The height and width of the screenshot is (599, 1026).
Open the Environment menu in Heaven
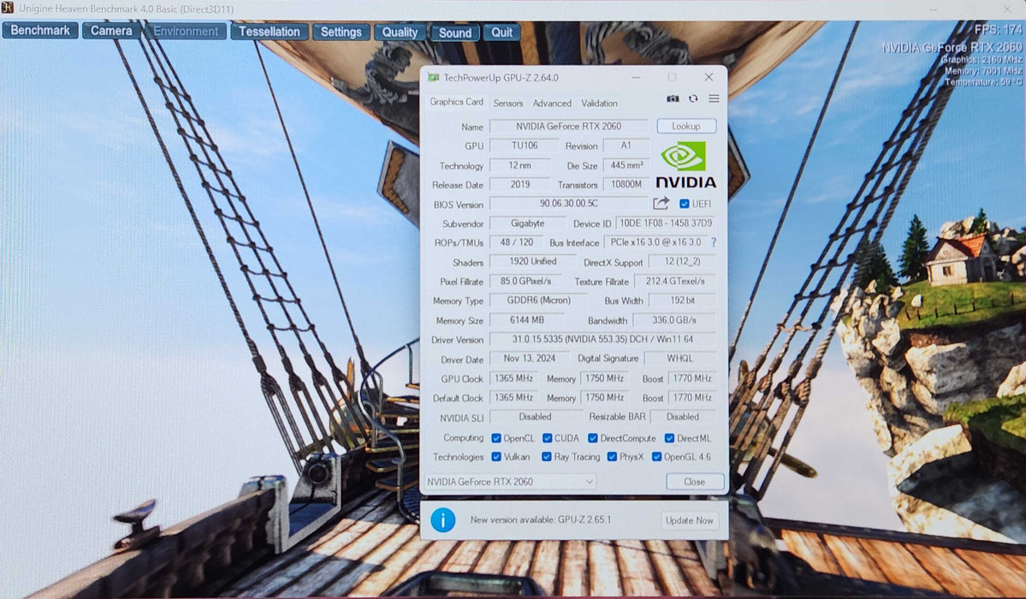[x=186, y=32]
